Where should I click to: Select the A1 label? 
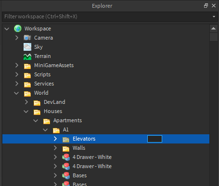click(66, 129)
